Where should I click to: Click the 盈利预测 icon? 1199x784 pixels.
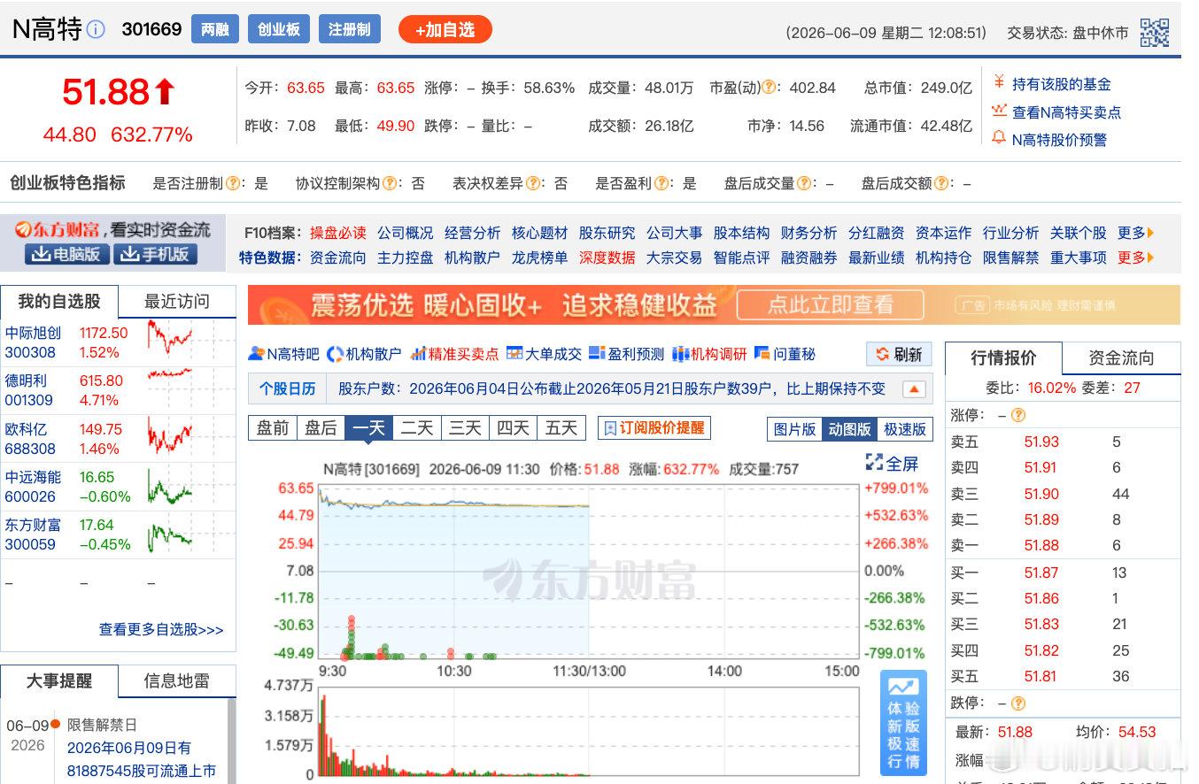(597, 354)
